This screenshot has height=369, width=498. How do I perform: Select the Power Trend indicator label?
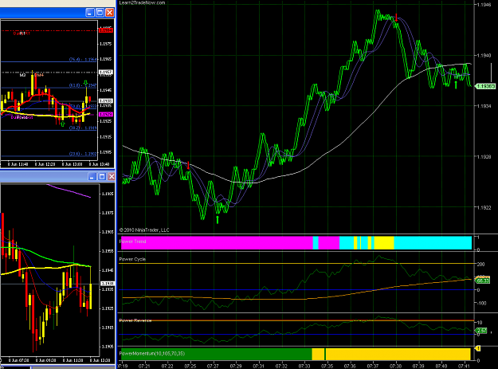[x=133, y=241]
